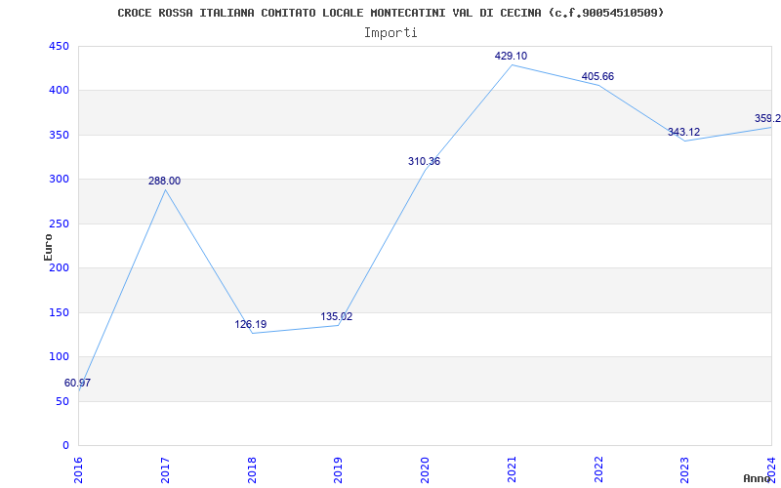Click the 2021 x-axis year label
This screenshot has width=781, height=488.
[512, 468]
